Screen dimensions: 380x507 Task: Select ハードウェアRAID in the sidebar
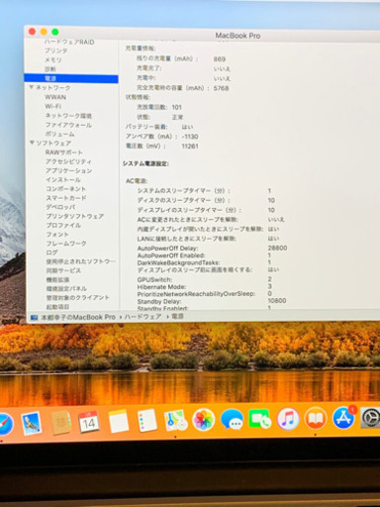69,42
